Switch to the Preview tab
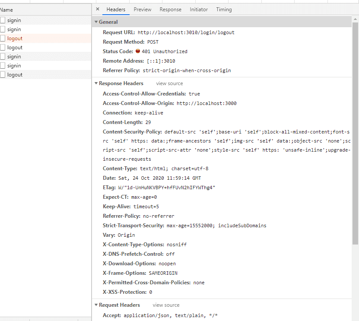Screen dimensions: 359x321 (x=142, y=10)
